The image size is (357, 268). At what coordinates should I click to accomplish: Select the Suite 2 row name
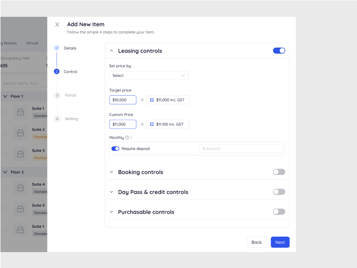pyautogui.click(x=38, y=129)
